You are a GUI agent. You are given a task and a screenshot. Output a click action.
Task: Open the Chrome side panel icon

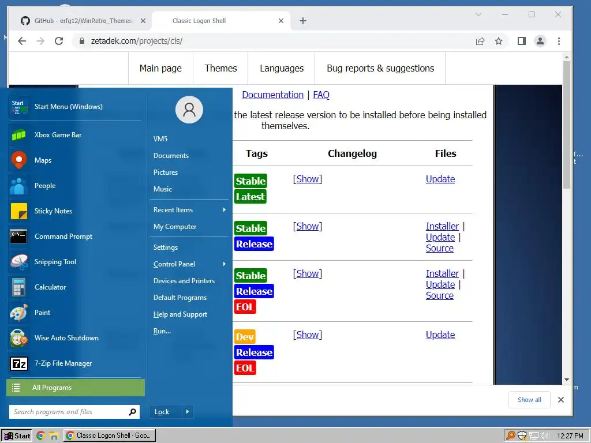[521, 41]
